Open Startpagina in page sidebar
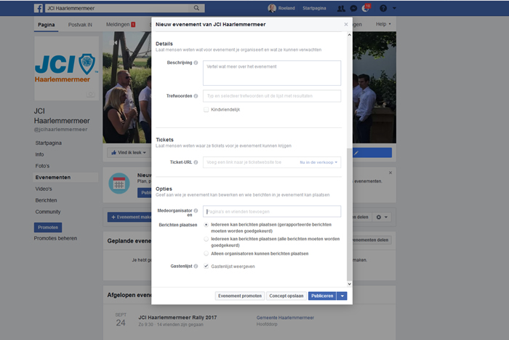This screenshot has width=509, height=340. click(49, 143)
